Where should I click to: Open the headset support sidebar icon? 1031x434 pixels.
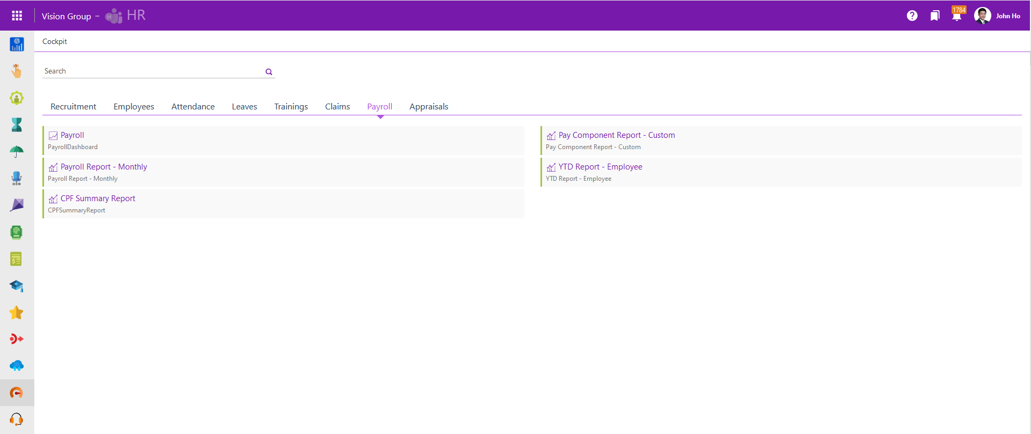[x=17, y=419]
